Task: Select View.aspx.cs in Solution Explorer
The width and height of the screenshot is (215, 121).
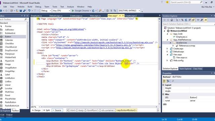Action: click(181, 57)
